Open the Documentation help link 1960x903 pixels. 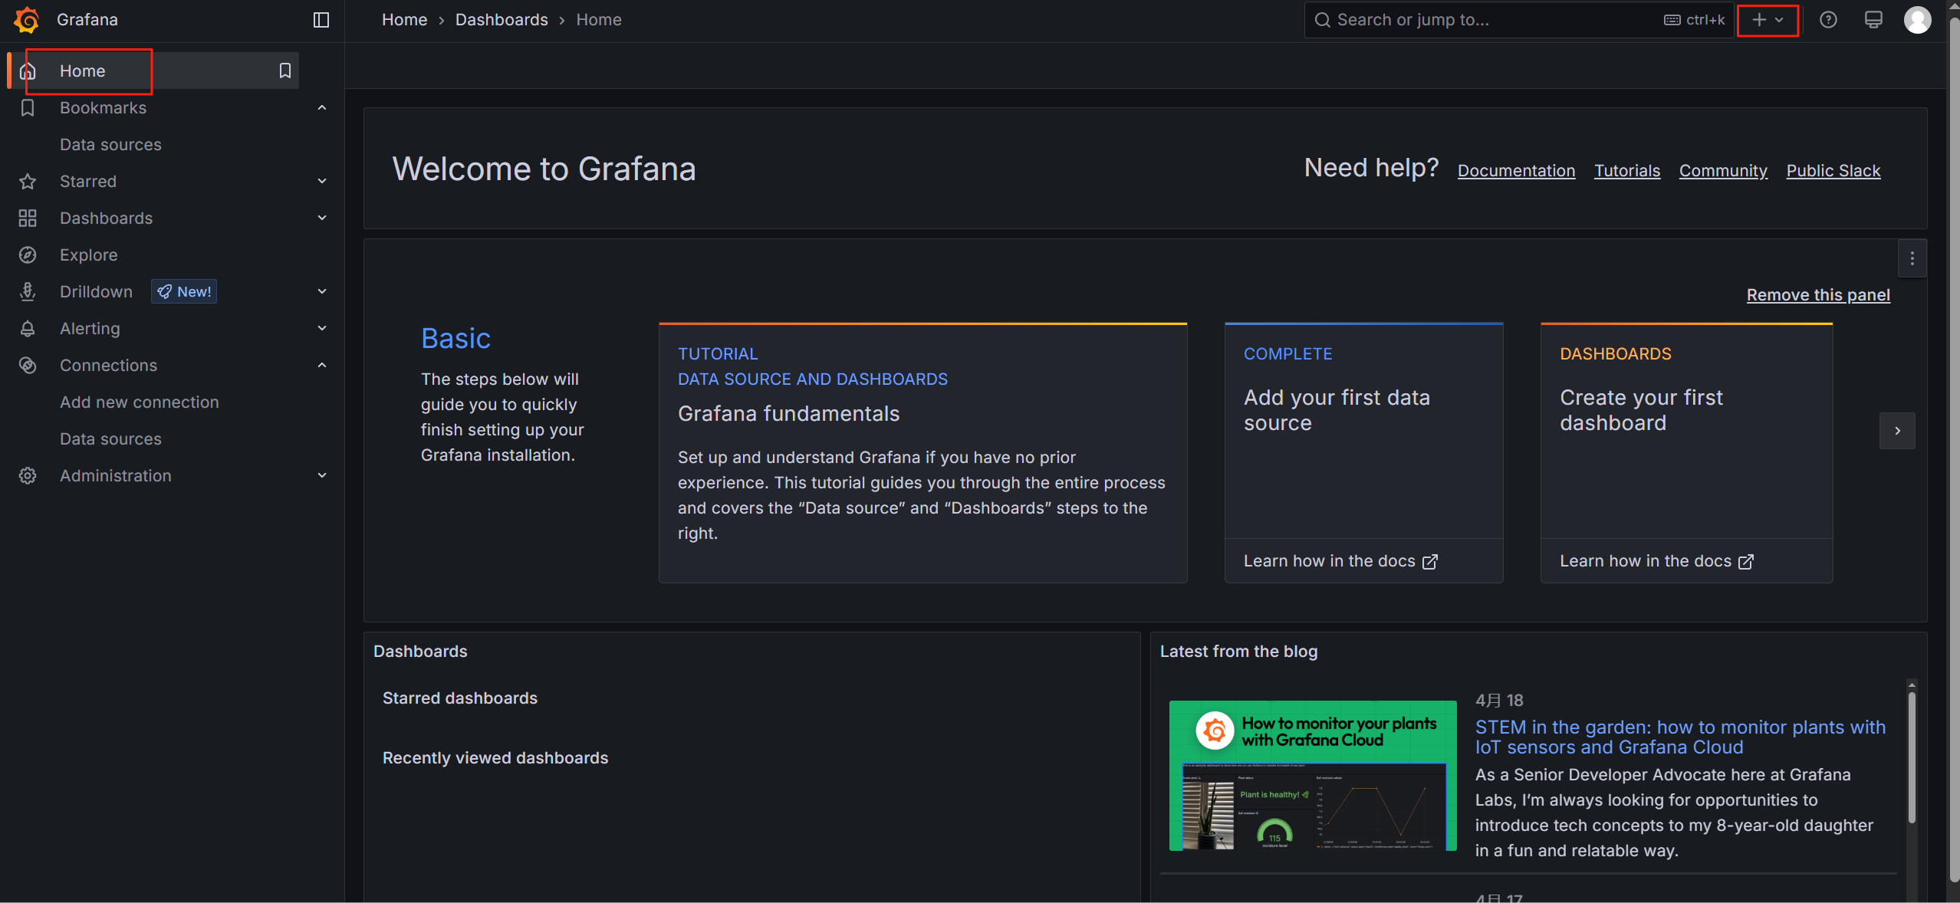coord(1516,171)
